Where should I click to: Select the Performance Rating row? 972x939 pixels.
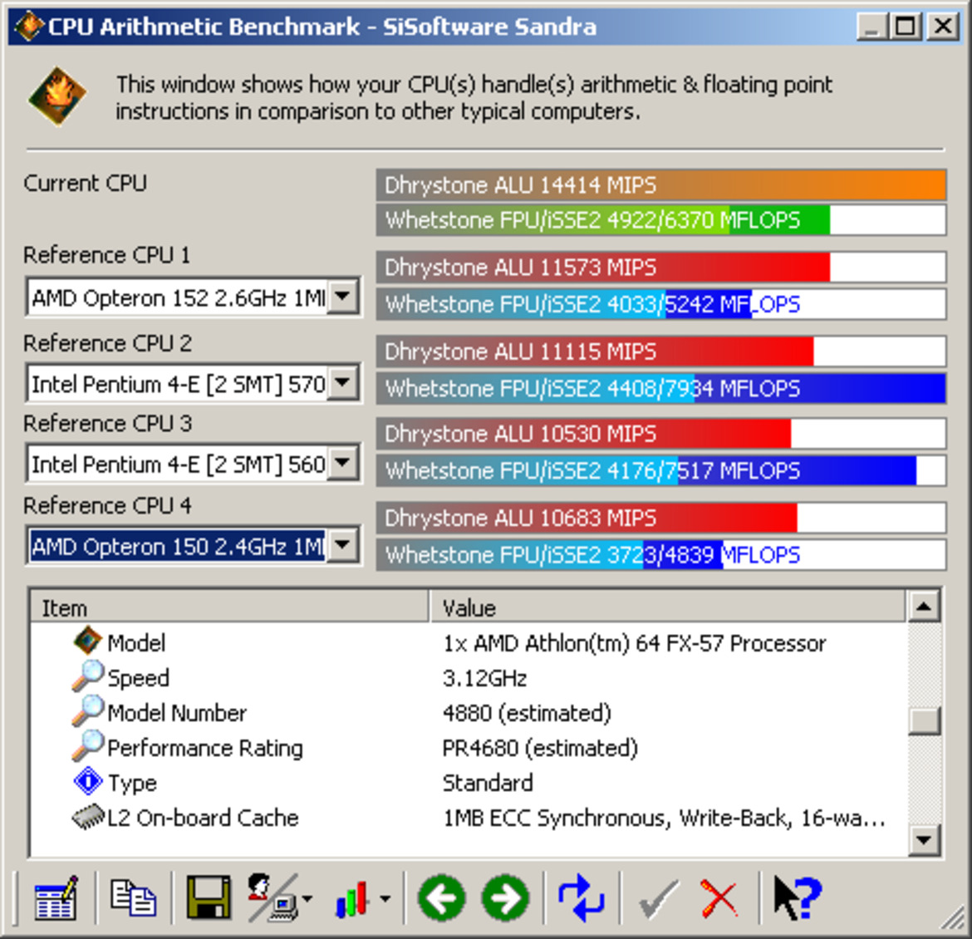tap(469, 747)
